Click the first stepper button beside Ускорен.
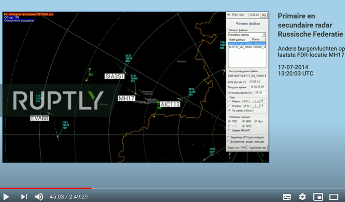This screenshot has width=345, height=202. [x=254, y=106]
